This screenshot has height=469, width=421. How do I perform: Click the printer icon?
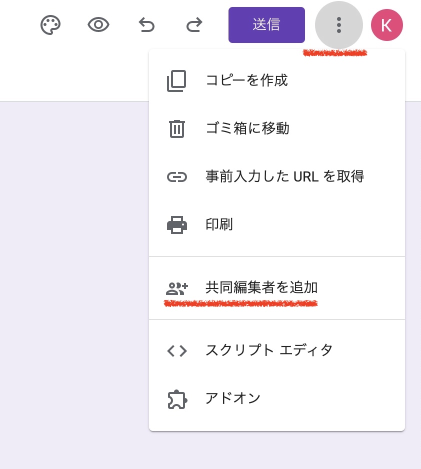tap(176, 225)
